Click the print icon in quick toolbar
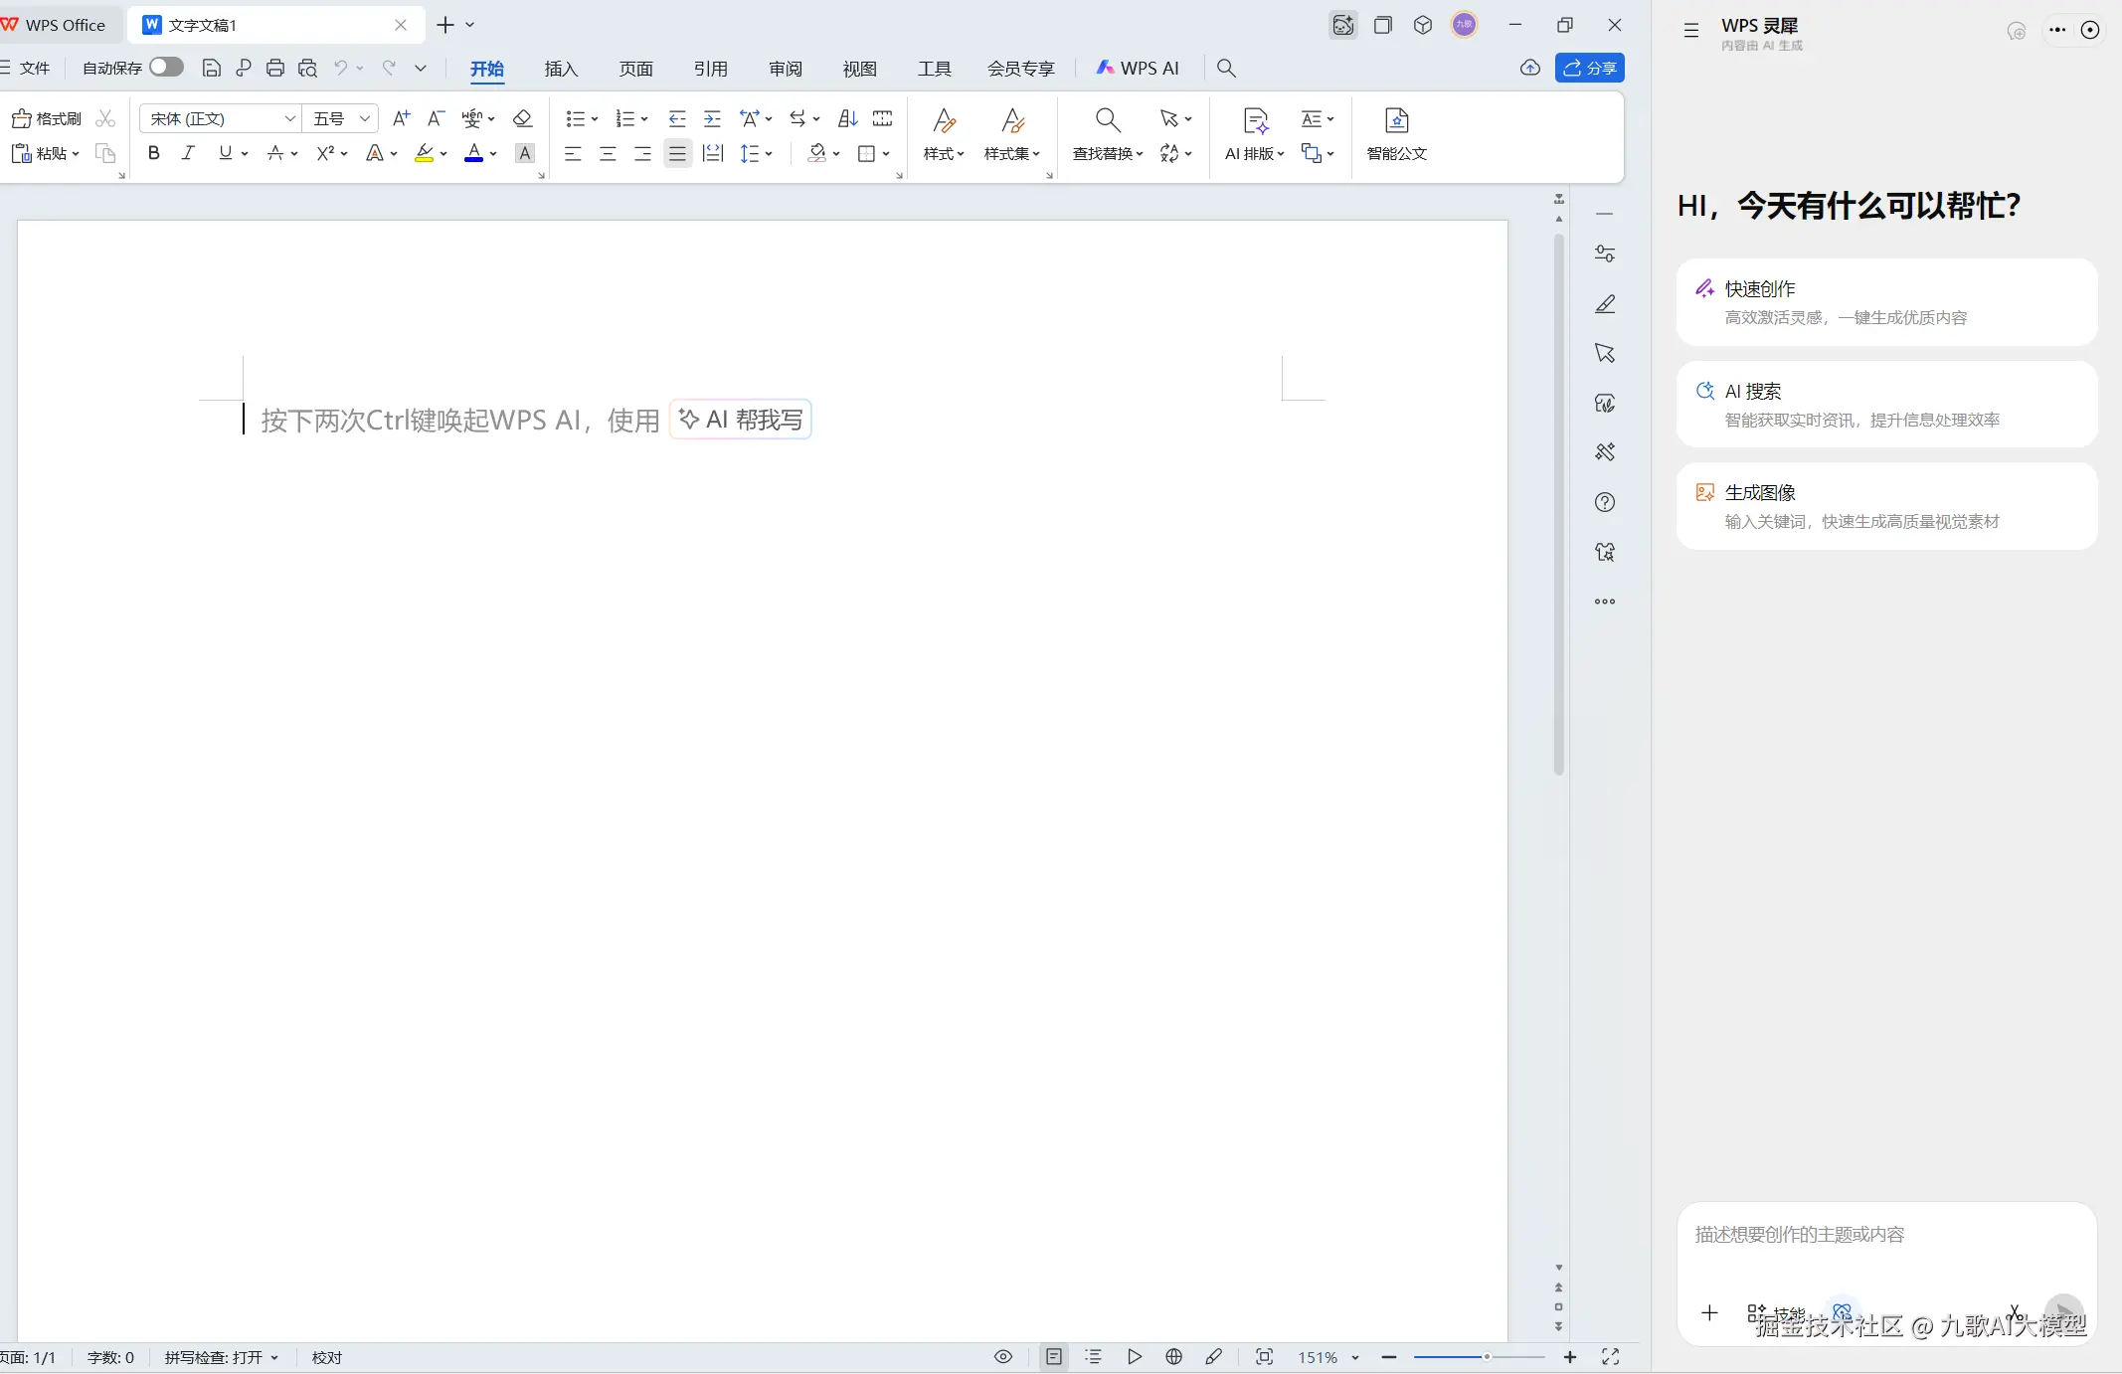 tap(275, 69)
